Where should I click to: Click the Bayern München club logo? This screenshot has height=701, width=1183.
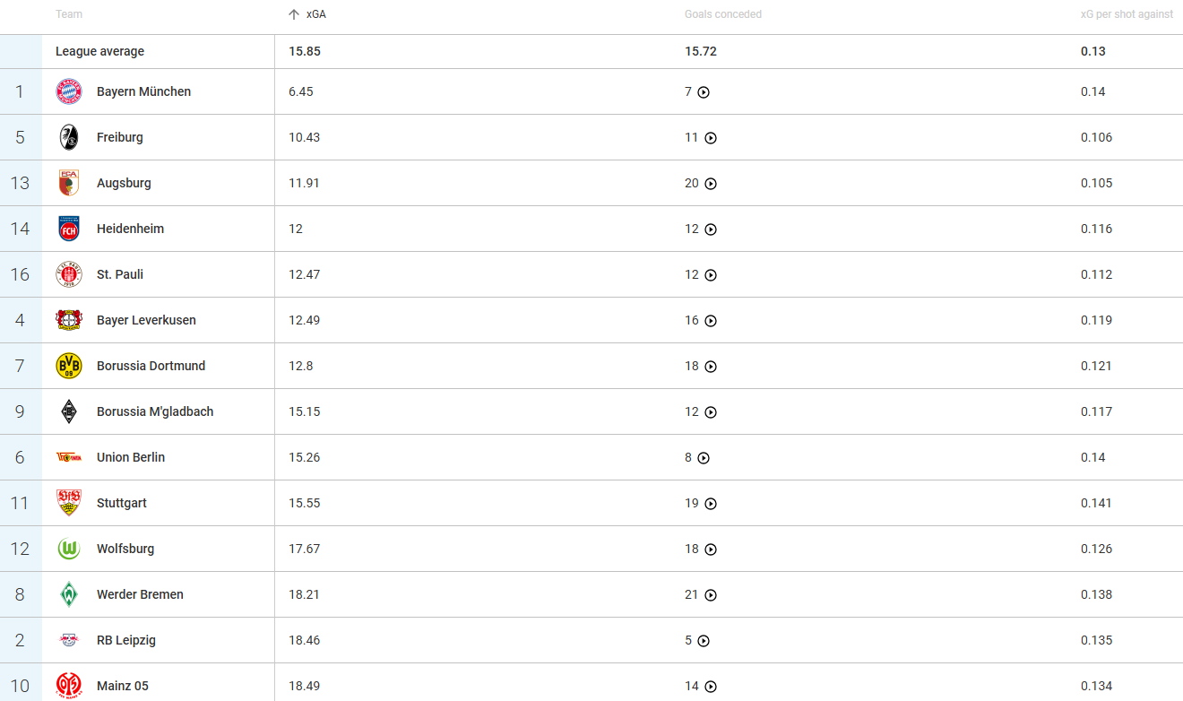(69, 91)
